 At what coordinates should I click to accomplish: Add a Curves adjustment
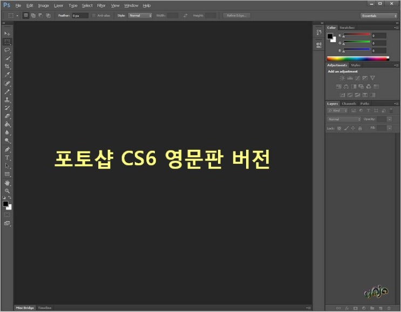click(x=357, y=78)
